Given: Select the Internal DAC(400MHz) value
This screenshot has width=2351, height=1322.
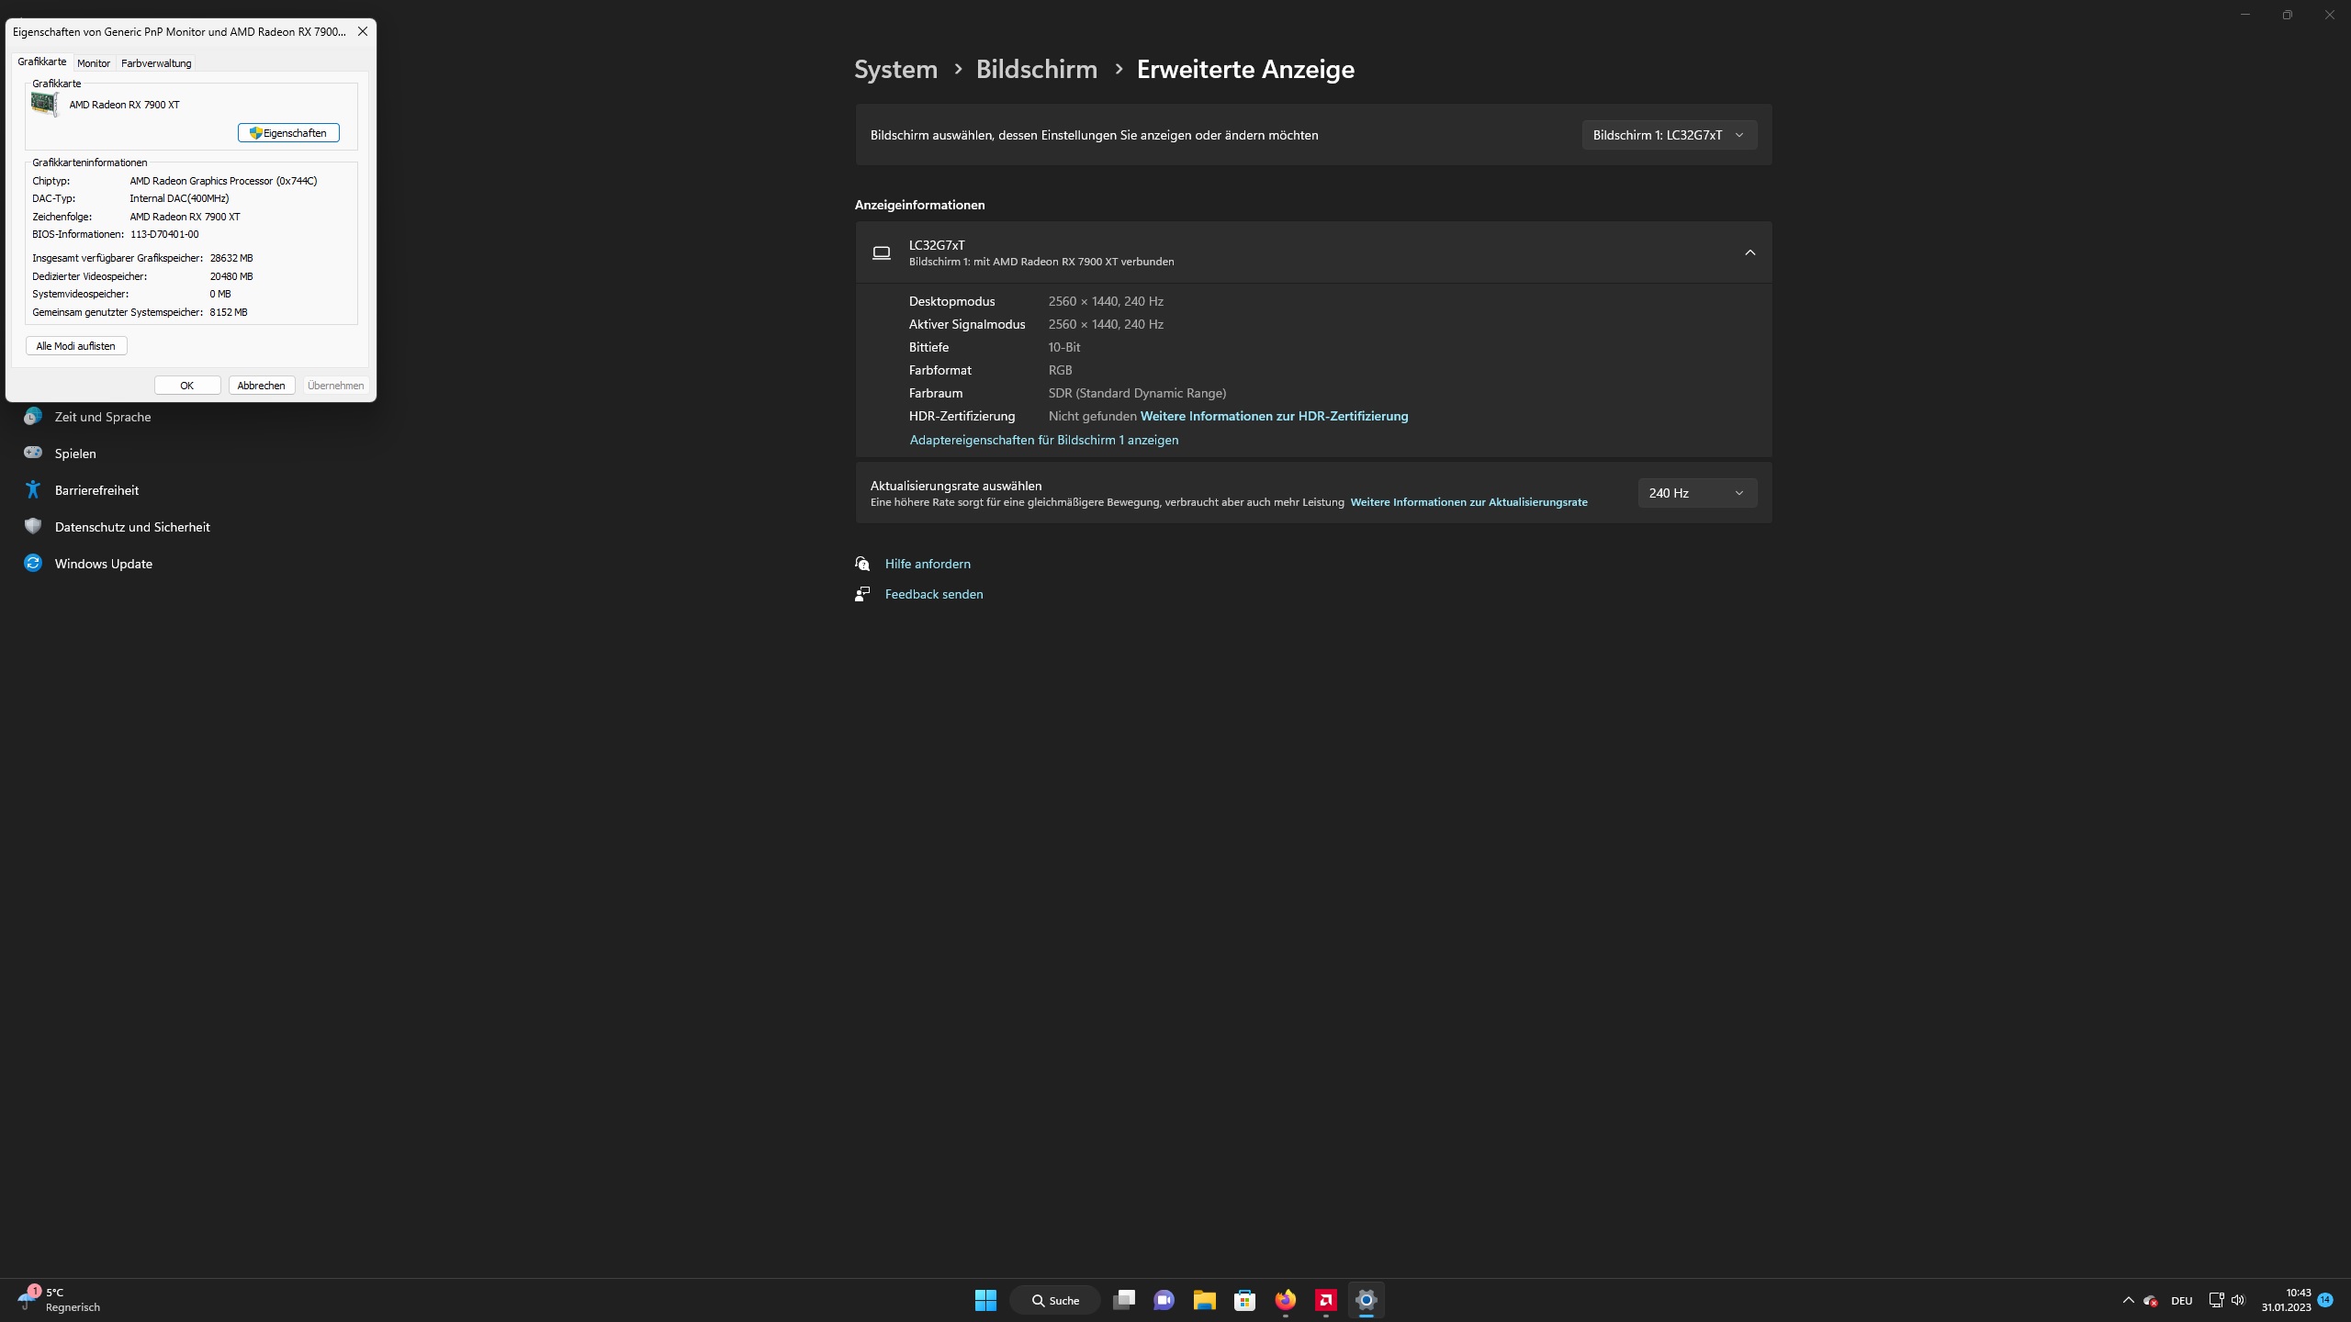Looking at the screenshot, I should point(179,198).
